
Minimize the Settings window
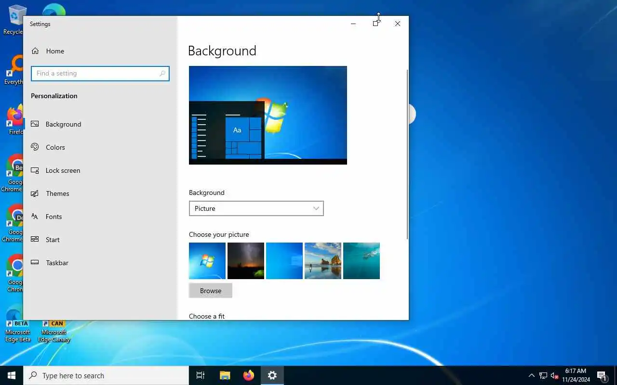pos(353,24)
